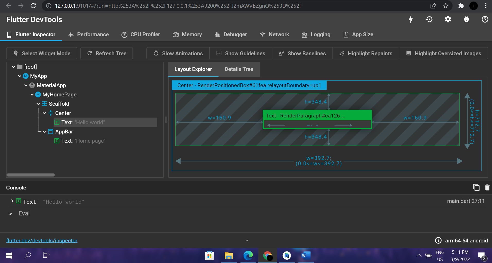Screen dimensions: 492x263
Task: Open the Windows Start menu
Action: pos(9,255)
